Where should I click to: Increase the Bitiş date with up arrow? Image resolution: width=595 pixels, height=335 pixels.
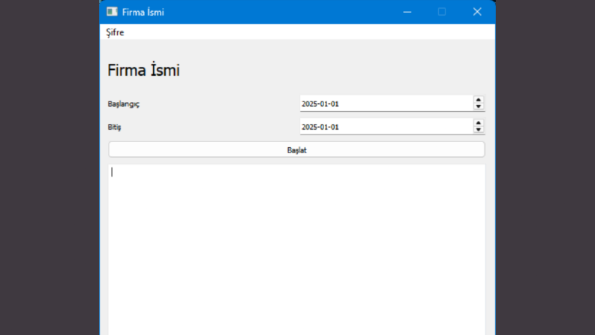tap(479, 123)
